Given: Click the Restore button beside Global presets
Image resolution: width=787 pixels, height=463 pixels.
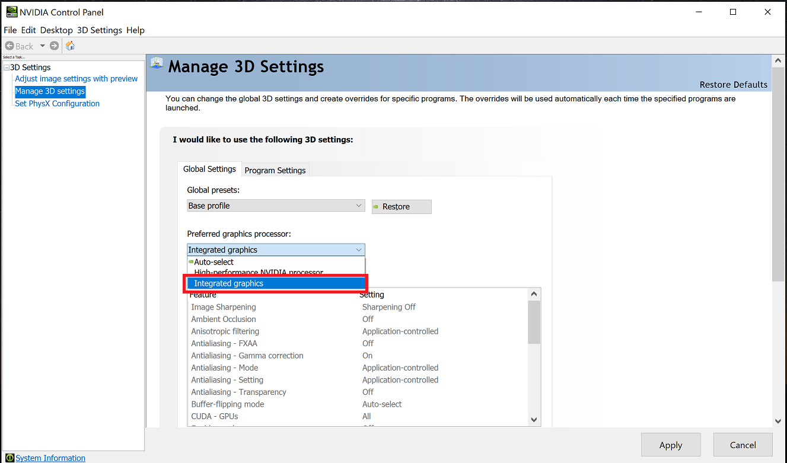Looking at the screenshot, I should pos(402,206).
